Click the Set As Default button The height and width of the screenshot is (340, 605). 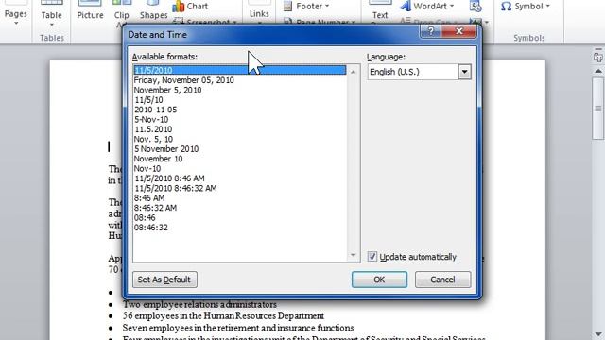[164, 280]
